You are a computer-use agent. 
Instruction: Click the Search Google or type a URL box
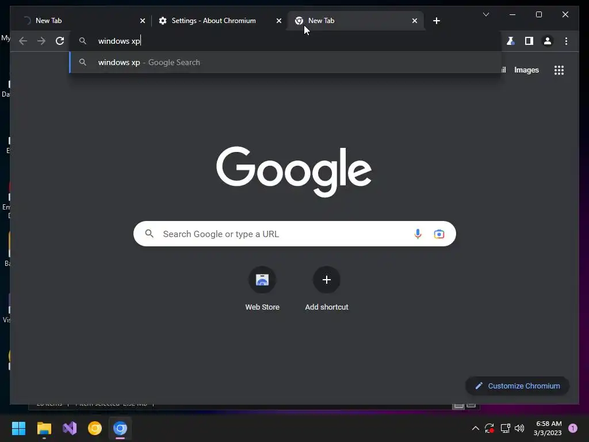[294, 234]
